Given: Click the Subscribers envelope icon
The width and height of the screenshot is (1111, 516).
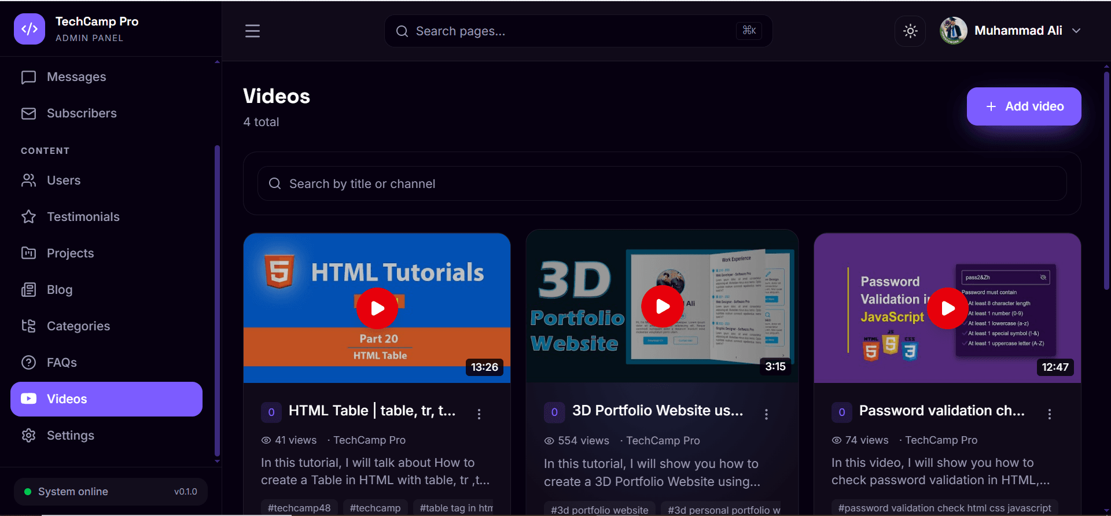Looking at the screenshot, I should point(28,114).
